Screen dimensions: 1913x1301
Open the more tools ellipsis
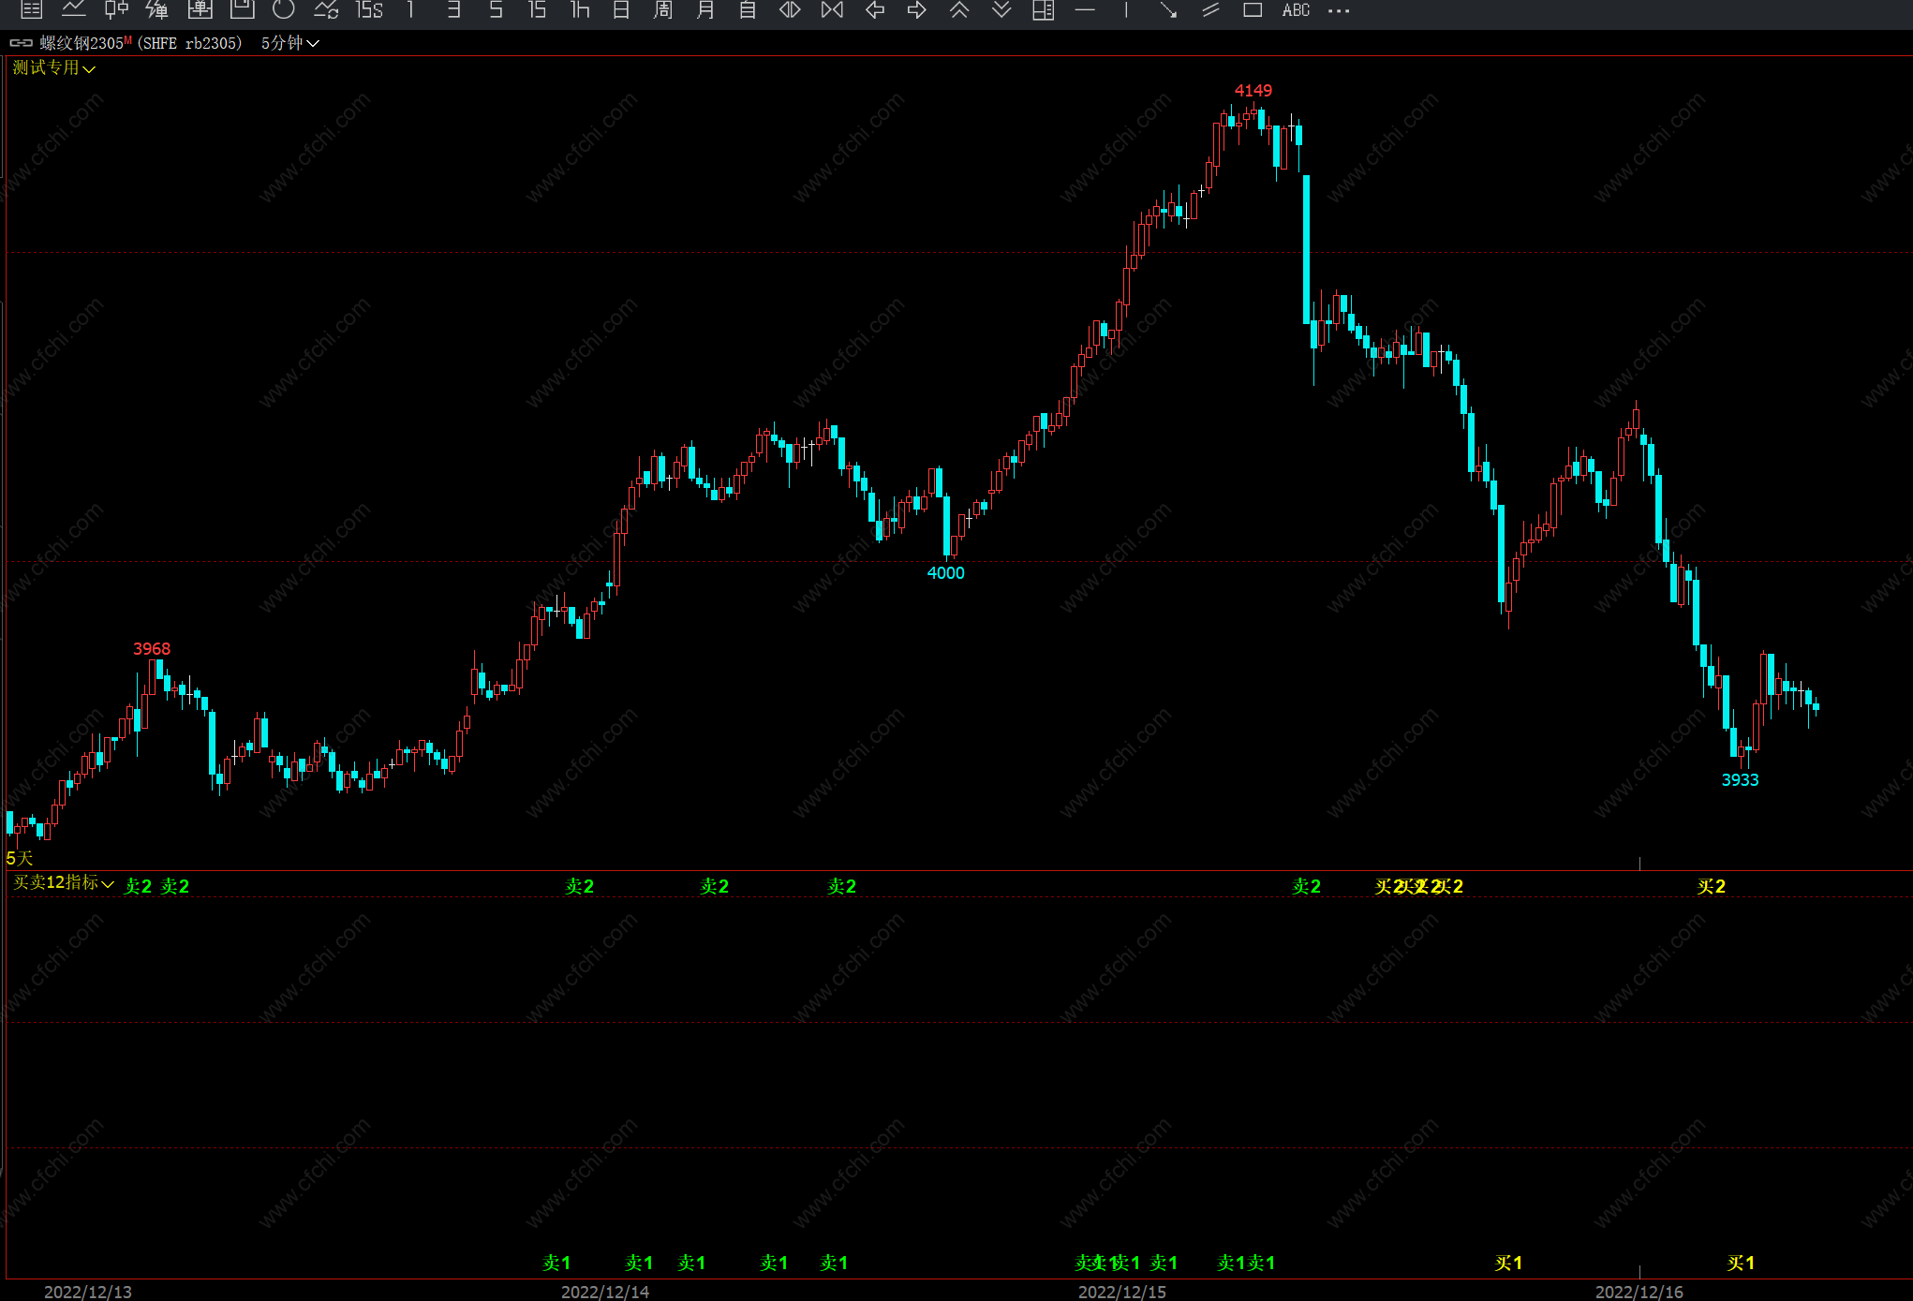pos(1339,9)
